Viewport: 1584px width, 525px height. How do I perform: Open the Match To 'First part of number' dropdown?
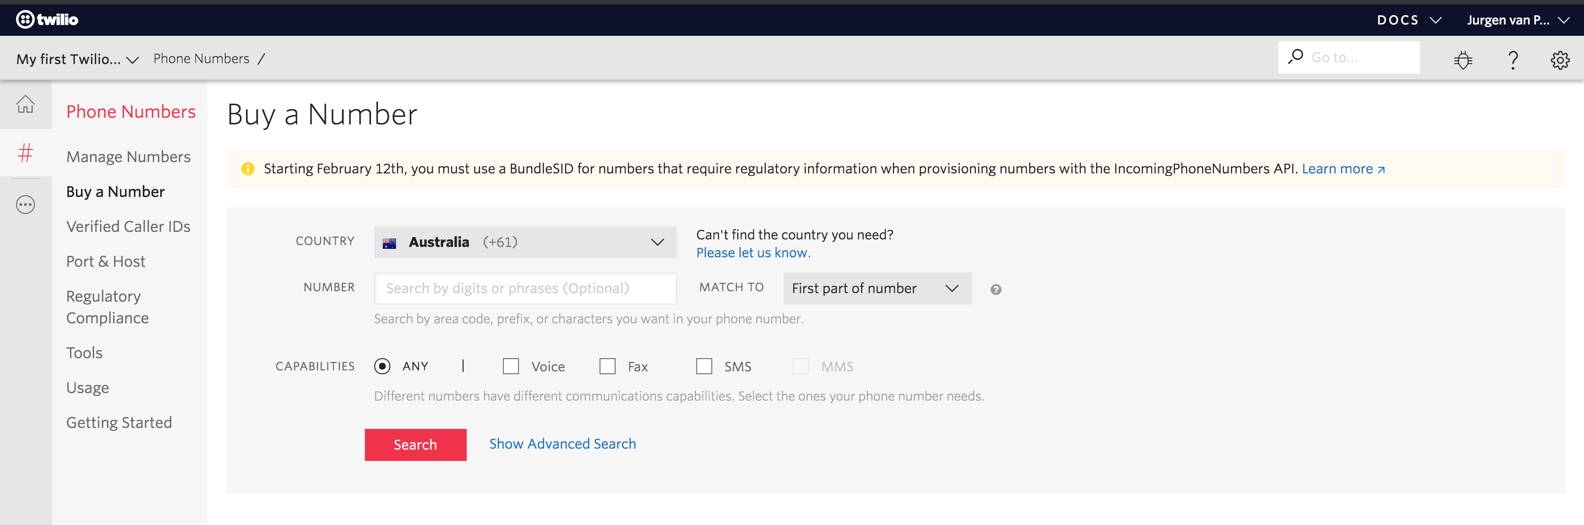877,288
